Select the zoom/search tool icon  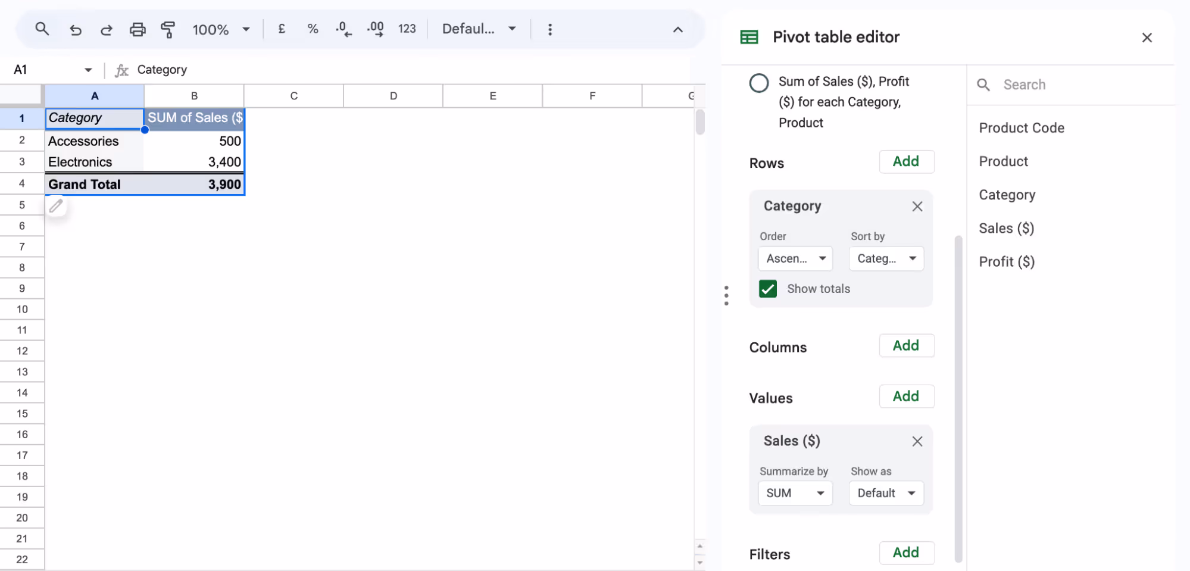42,29
